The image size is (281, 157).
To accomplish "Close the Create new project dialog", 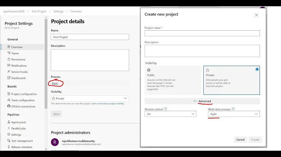I will click(256, 15).
